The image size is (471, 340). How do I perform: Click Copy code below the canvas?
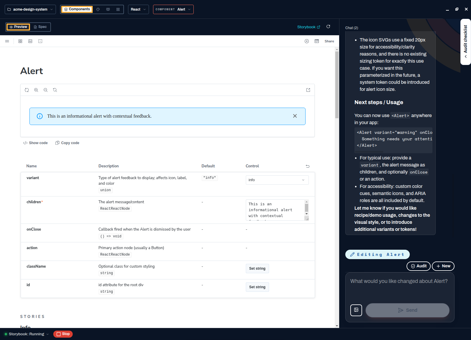point(67,143)
